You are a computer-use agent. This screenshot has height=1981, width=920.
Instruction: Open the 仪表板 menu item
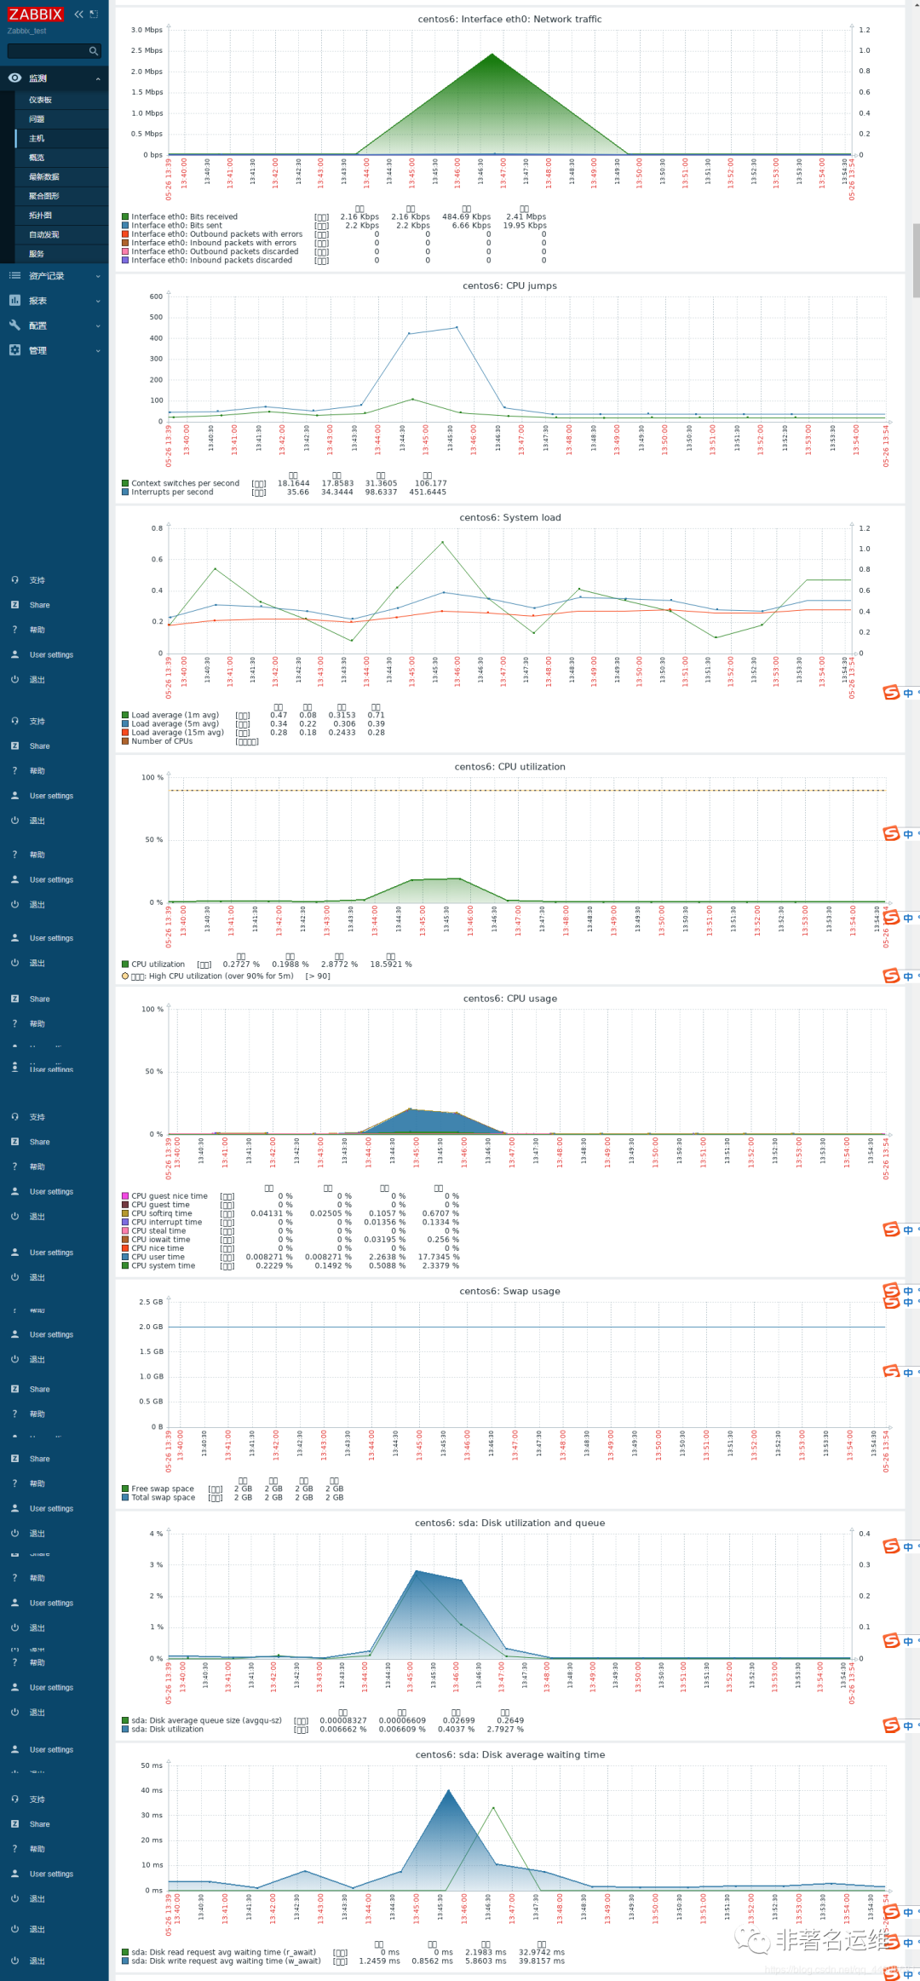click(x=61, y=100)
